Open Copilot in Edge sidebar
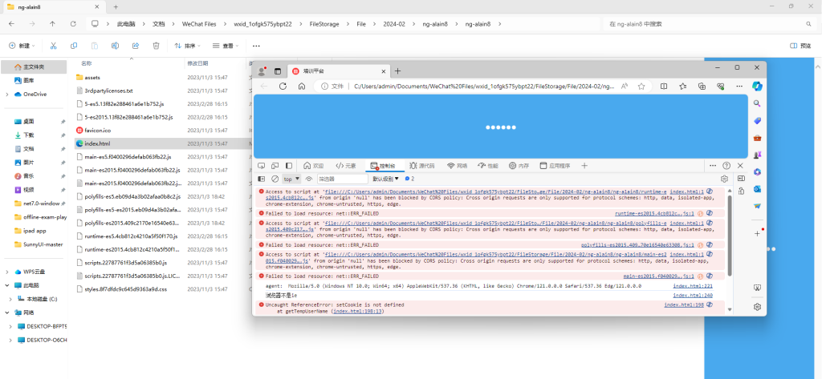The width and height of the screenshot is (822, 379). point(757,86)
